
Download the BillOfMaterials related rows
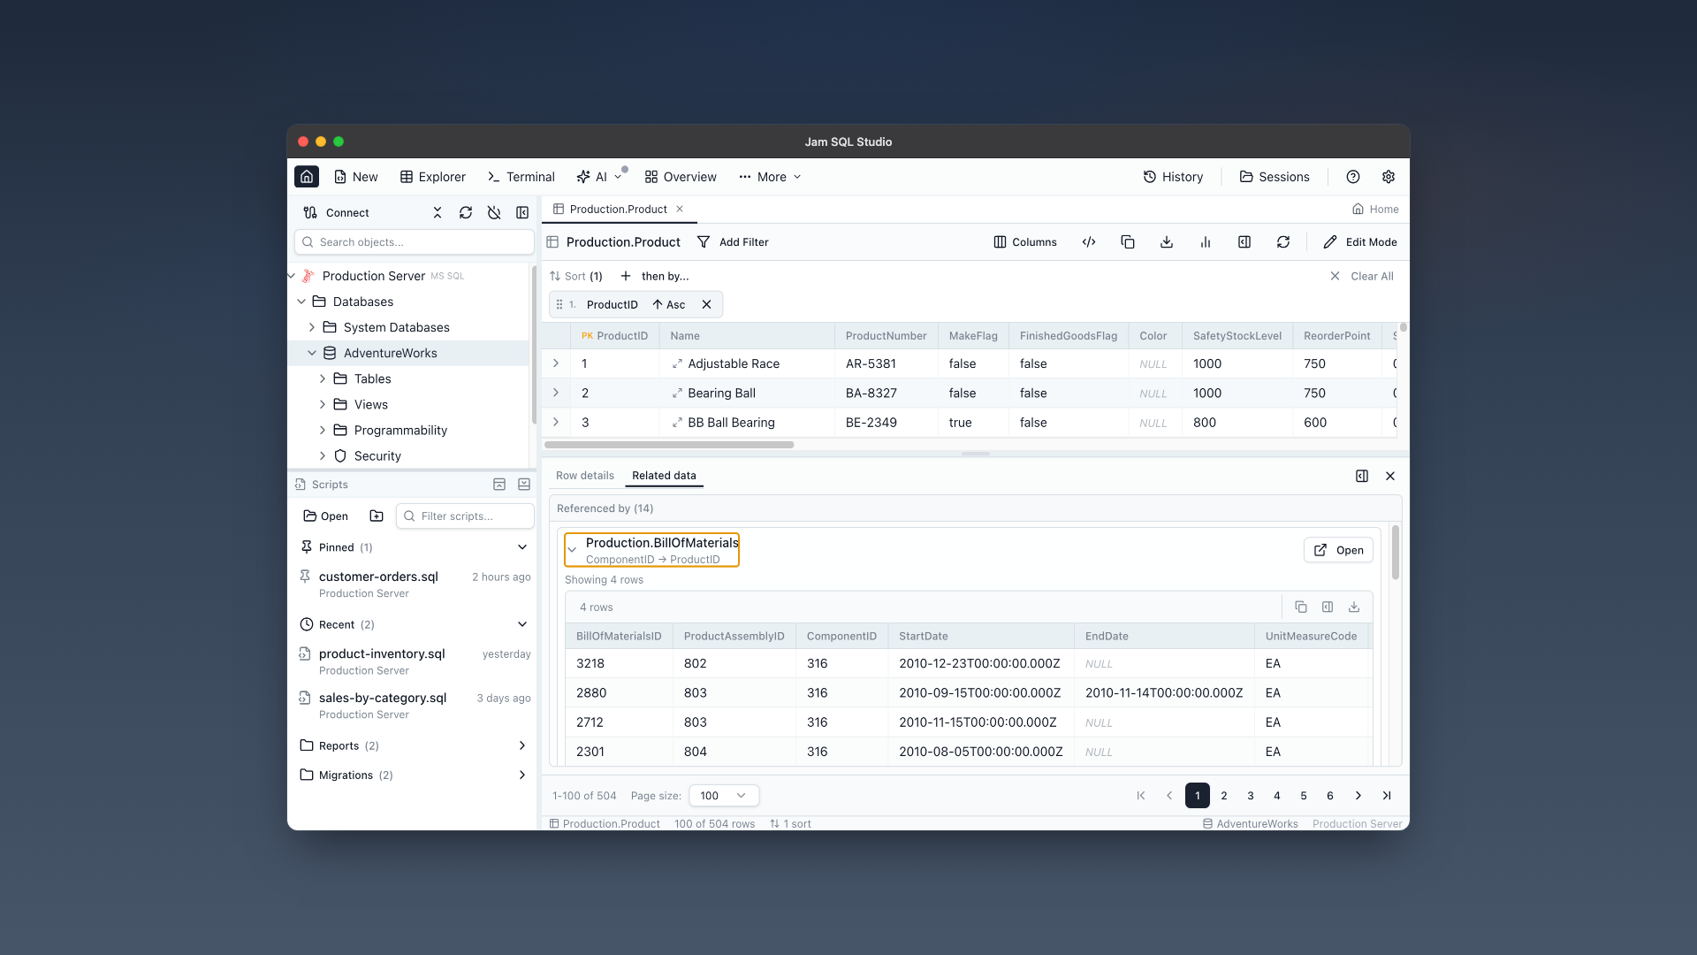tap(1353, 607)
